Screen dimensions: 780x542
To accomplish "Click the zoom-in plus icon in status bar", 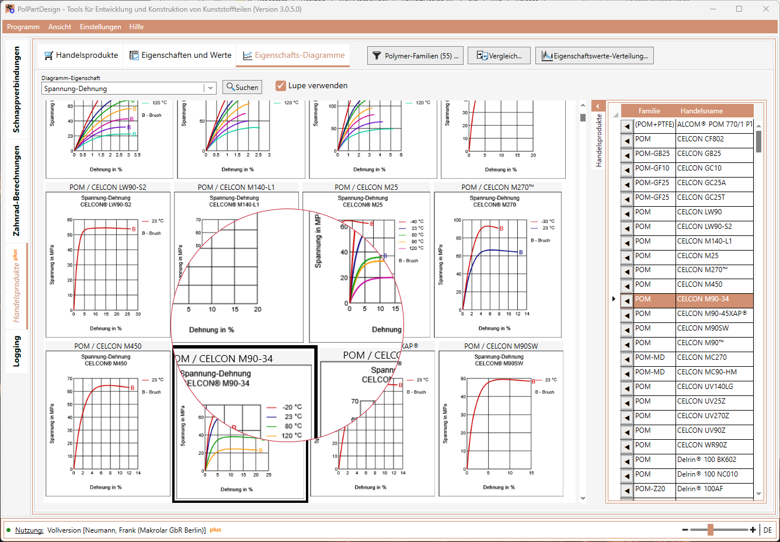I will 753,530.
